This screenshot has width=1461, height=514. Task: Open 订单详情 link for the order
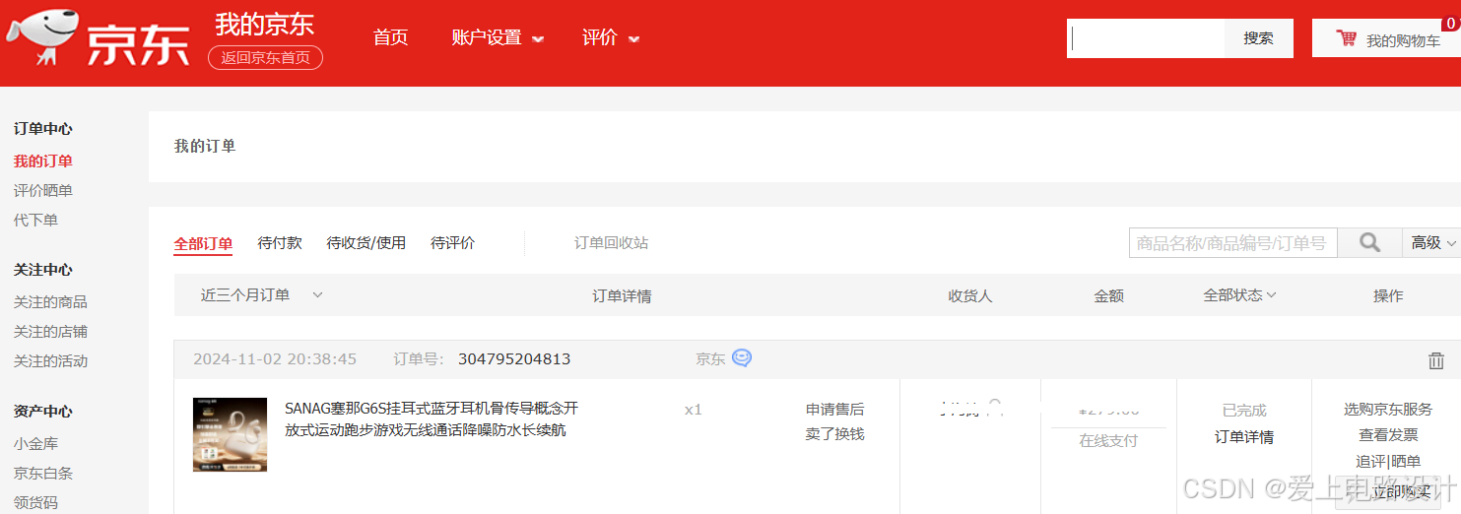click(x=1244, y=436)
